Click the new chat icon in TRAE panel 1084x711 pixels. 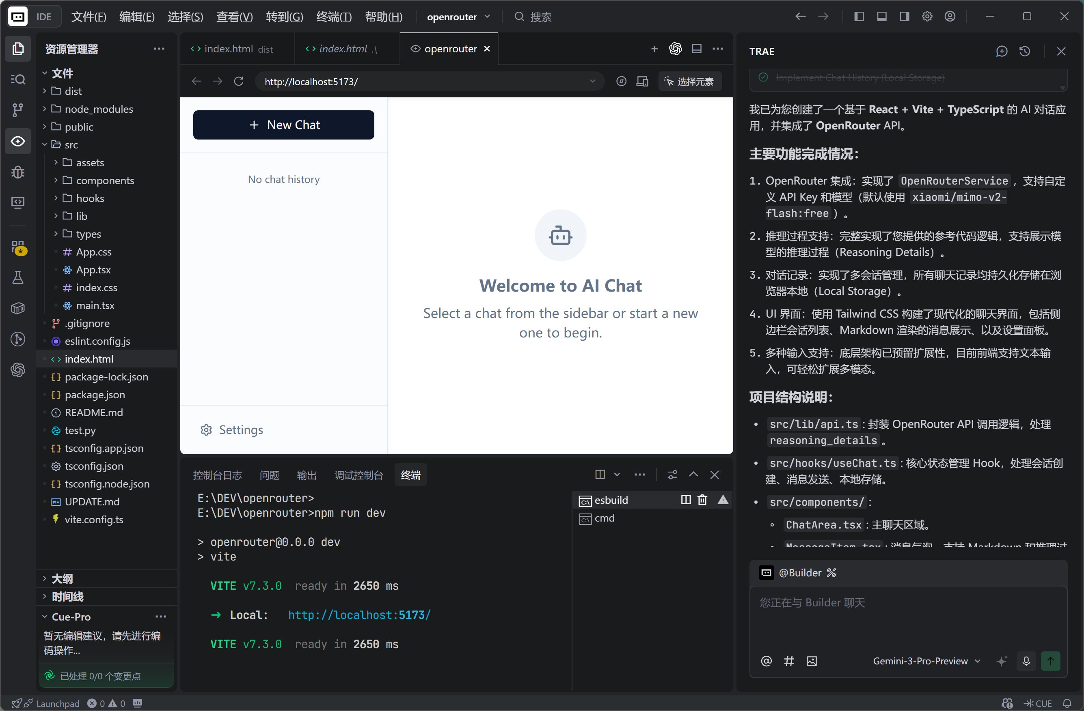point(1001,52)
